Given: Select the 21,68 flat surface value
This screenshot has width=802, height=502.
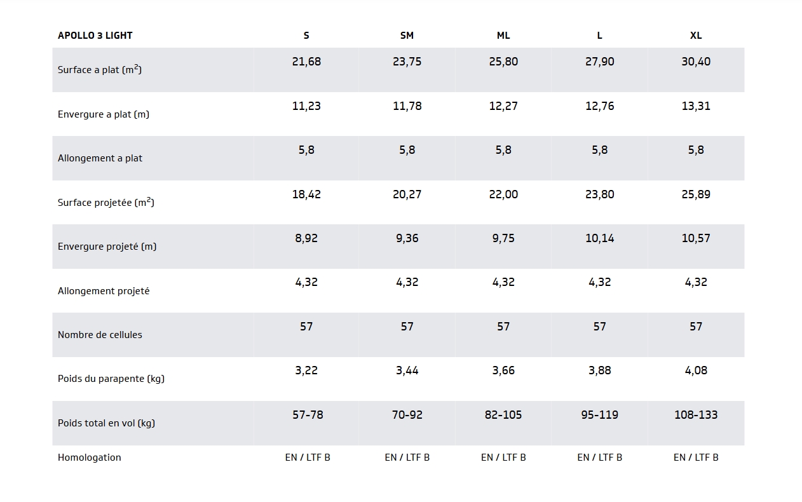Looking at the screenshot, I should pyautogui.click(x=306, y=62).
